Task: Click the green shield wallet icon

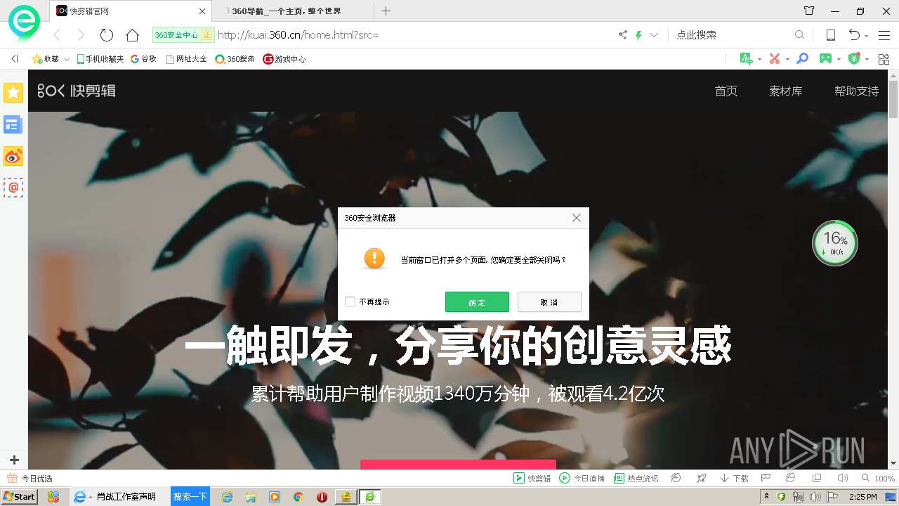Action: pyautogui.click(x=854, y=58)
